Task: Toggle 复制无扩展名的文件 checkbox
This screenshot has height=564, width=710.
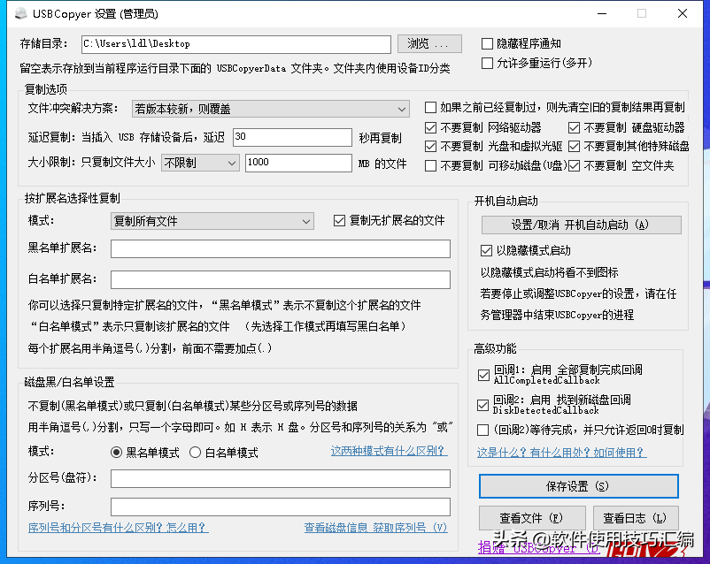Action: (x=339, y=221)
